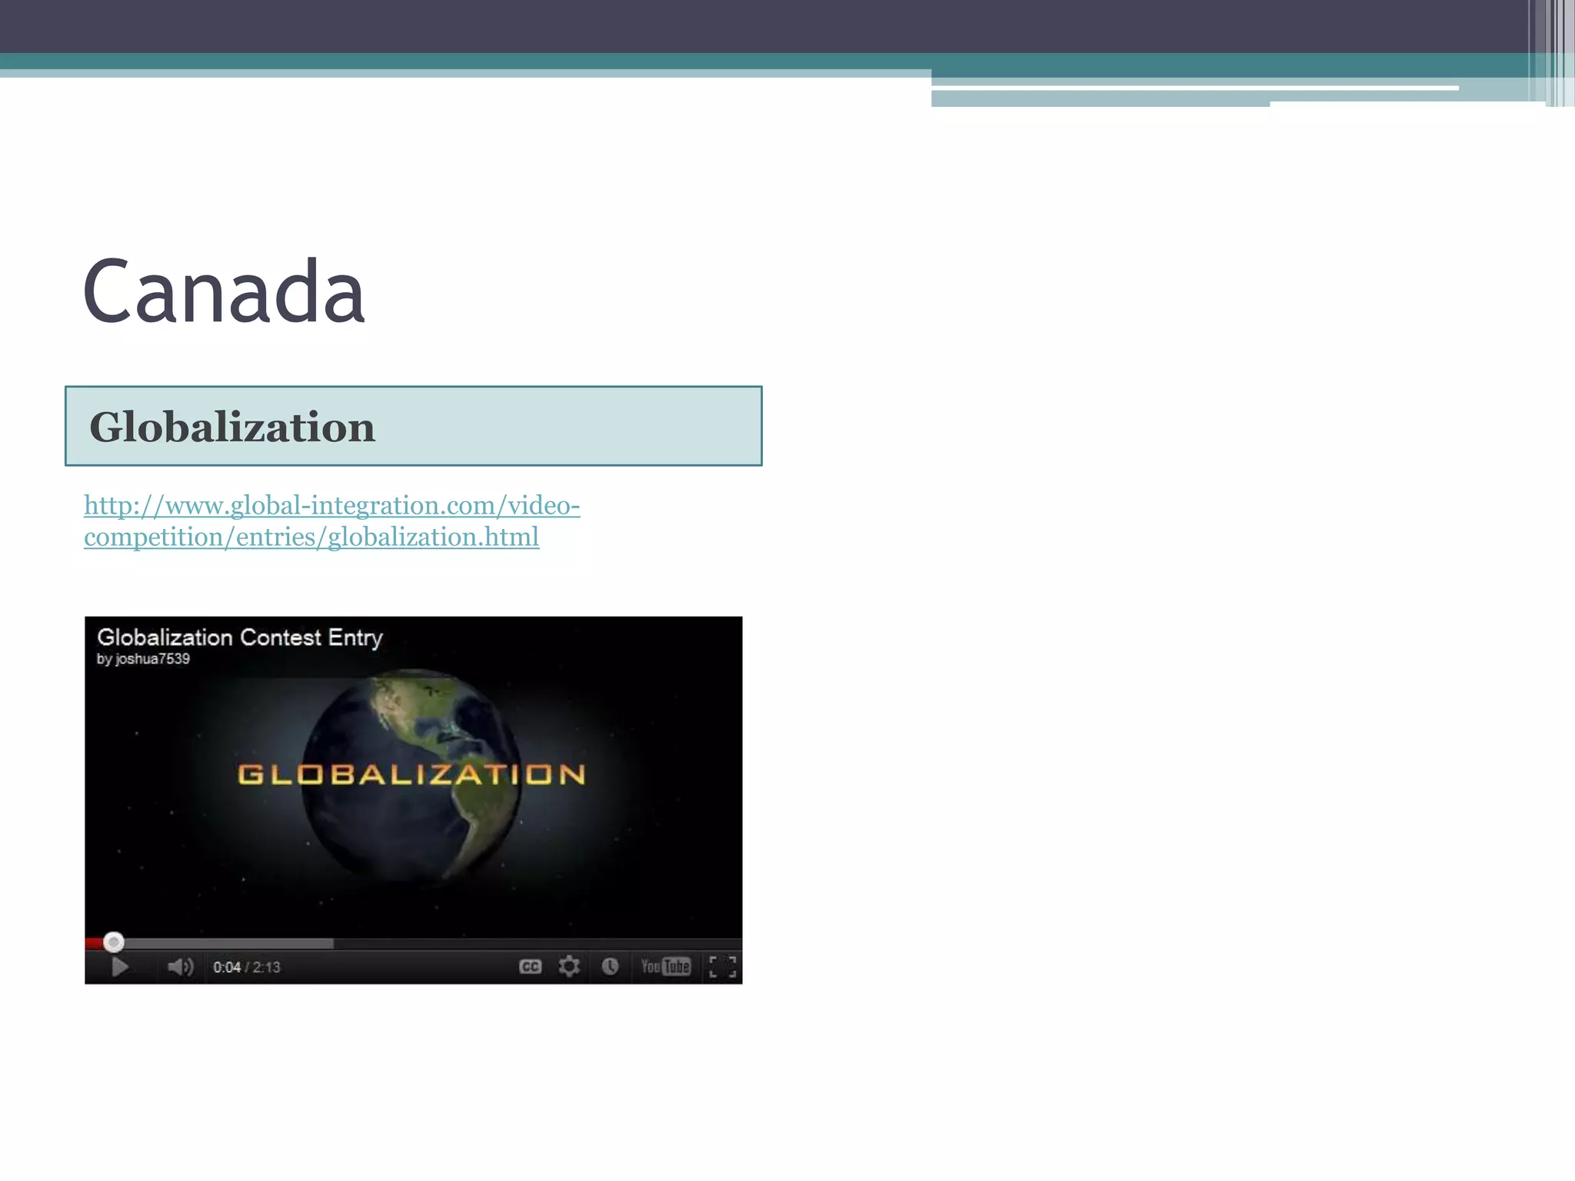The height and width of the screenshot is (1181, 1575).
Task: Toggle closed captions with the CC button
Action: [531, 967]
